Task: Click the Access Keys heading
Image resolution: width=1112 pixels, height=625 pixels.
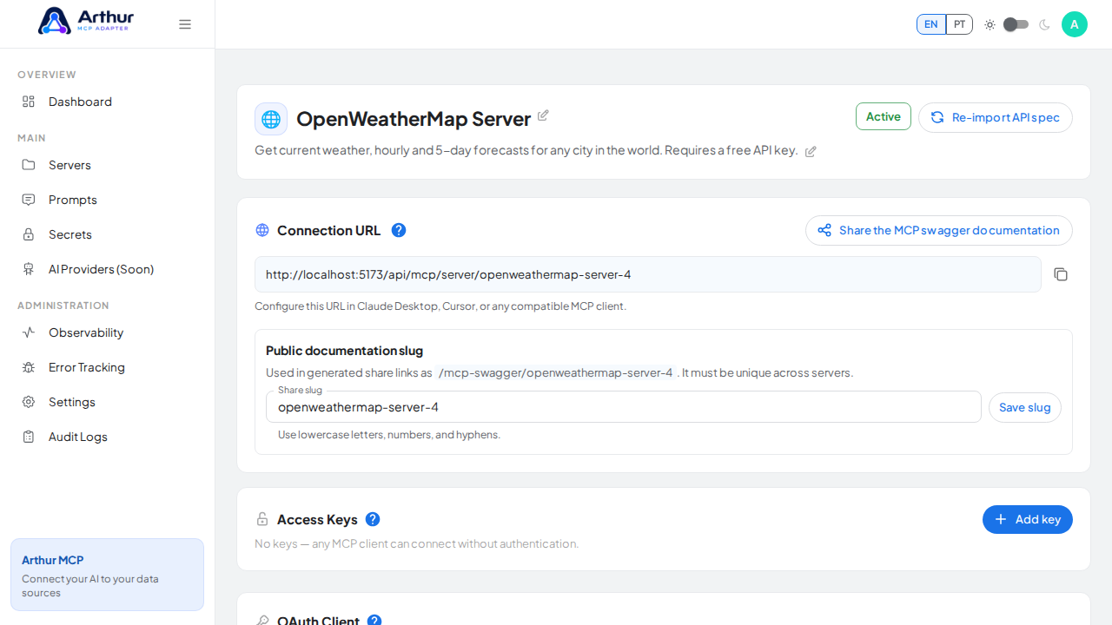Action: pos(317,519)
